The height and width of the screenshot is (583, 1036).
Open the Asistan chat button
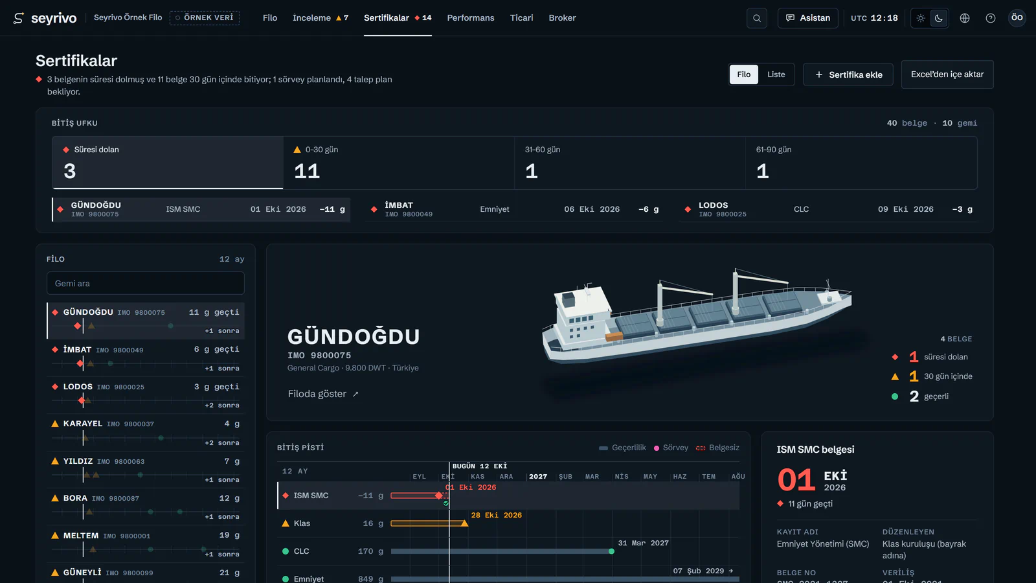(808, 18)
